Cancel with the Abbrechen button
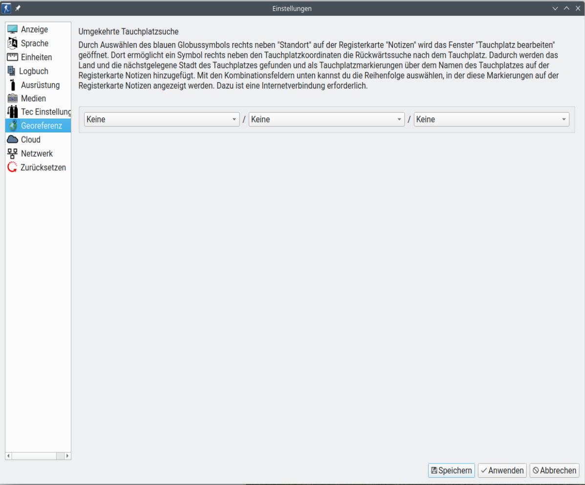 [554, 470]
